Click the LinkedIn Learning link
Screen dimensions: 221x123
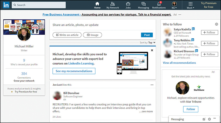coord(81,63)
